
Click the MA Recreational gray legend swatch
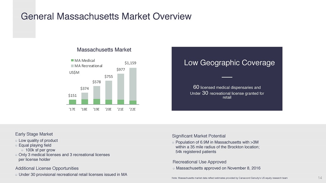(x=72, y=66)
